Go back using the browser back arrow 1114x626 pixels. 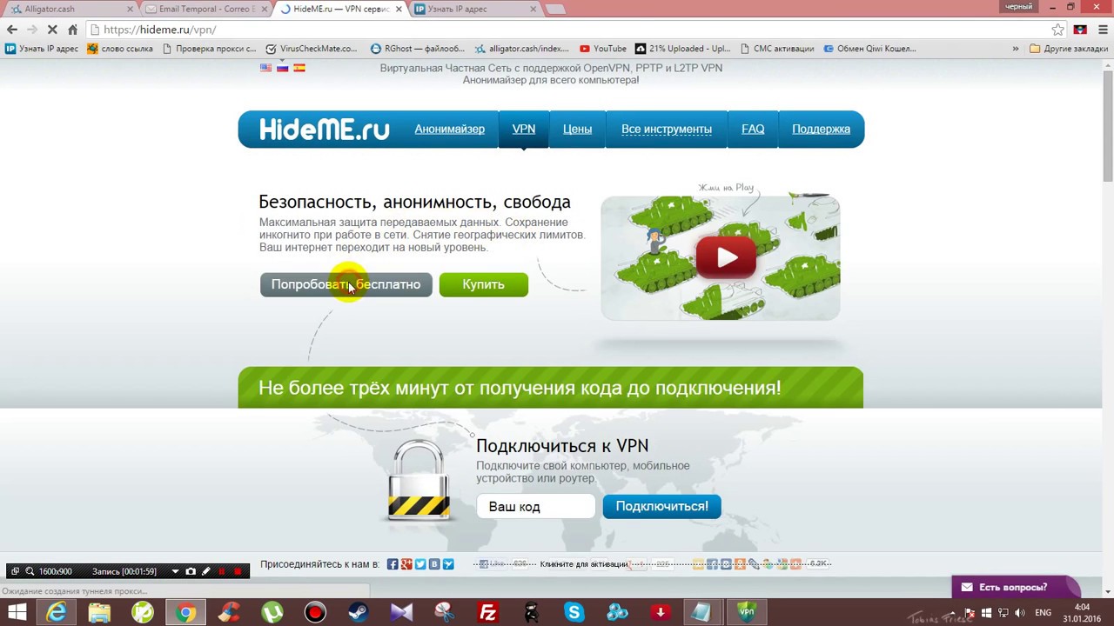12,30
